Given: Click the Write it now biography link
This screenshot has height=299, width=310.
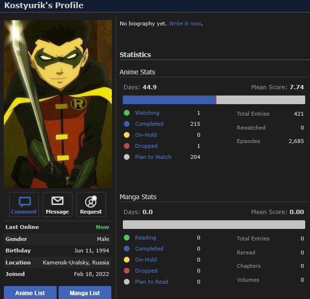Looking at the screenshot, I should click(185, 24).
